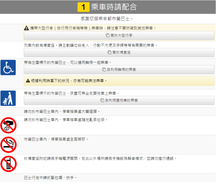
Task: Click the no littering prohibition icon
Action: point(8,125)
